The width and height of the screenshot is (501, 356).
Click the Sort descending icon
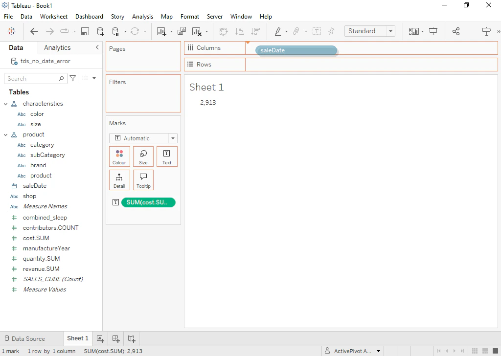[255, 31]
